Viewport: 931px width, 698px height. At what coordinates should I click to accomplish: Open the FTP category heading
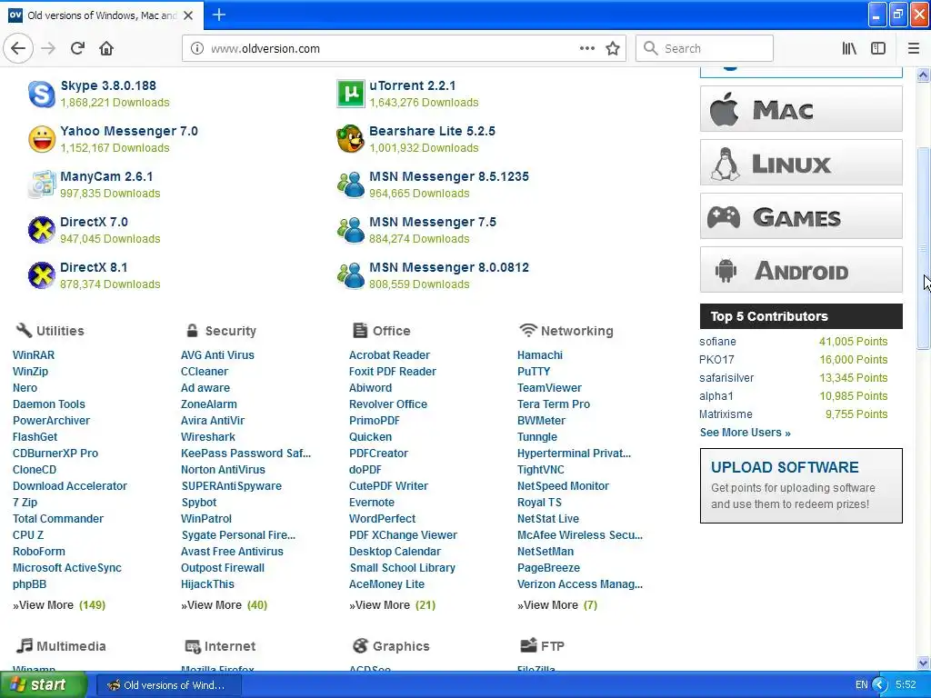[x=542, y=646]
